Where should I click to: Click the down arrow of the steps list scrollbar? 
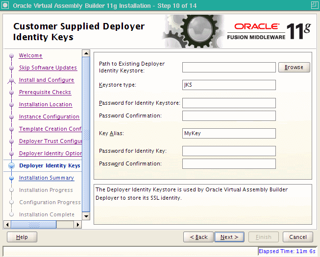point(86,216)
